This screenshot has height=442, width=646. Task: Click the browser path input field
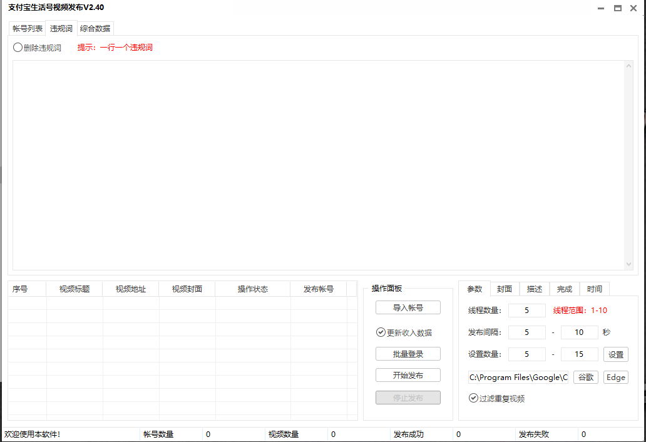[x=518, y=378]
